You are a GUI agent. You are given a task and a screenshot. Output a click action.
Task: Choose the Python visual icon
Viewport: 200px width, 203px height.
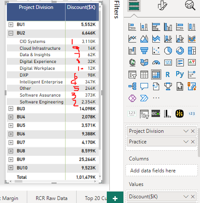(180, 74)
